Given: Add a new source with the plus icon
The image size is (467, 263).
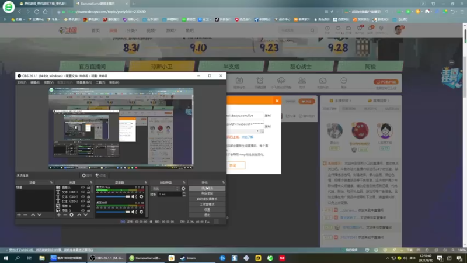Looking at the screenshot, I should pyautogui.click(x=59, y=214).
